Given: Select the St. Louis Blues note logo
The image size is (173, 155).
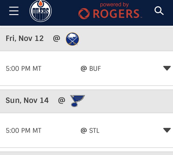Looking at the screenshot, I should point(78,101).
